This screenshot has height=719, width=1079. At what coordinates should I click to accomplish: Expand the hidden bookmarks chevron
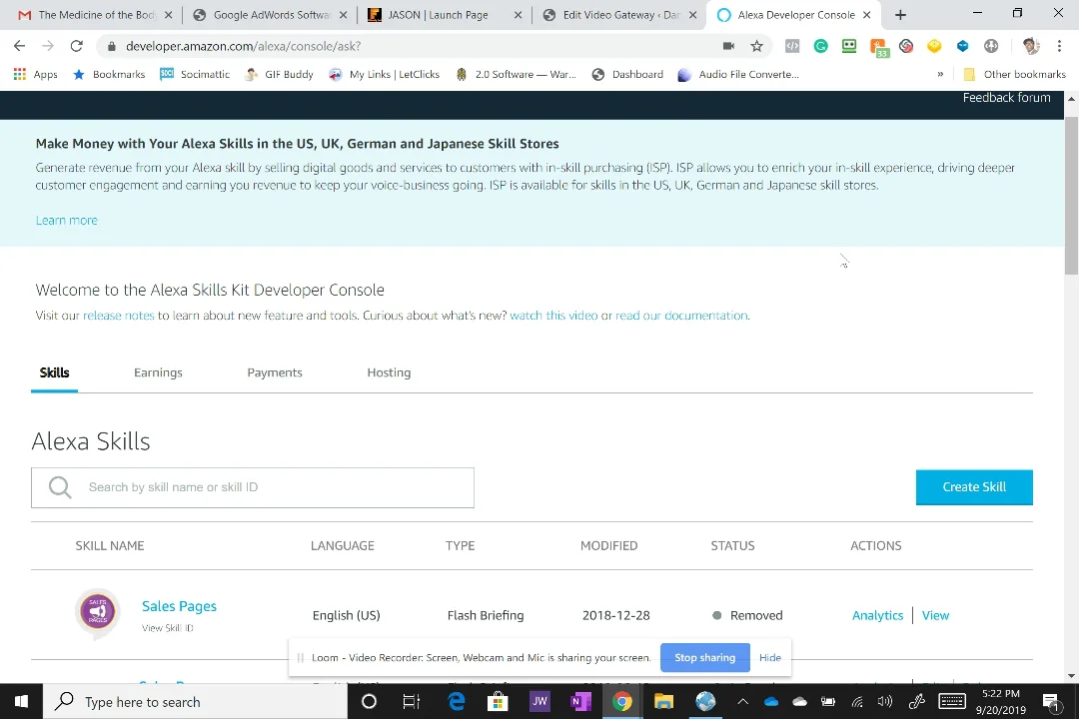[940, 74]
